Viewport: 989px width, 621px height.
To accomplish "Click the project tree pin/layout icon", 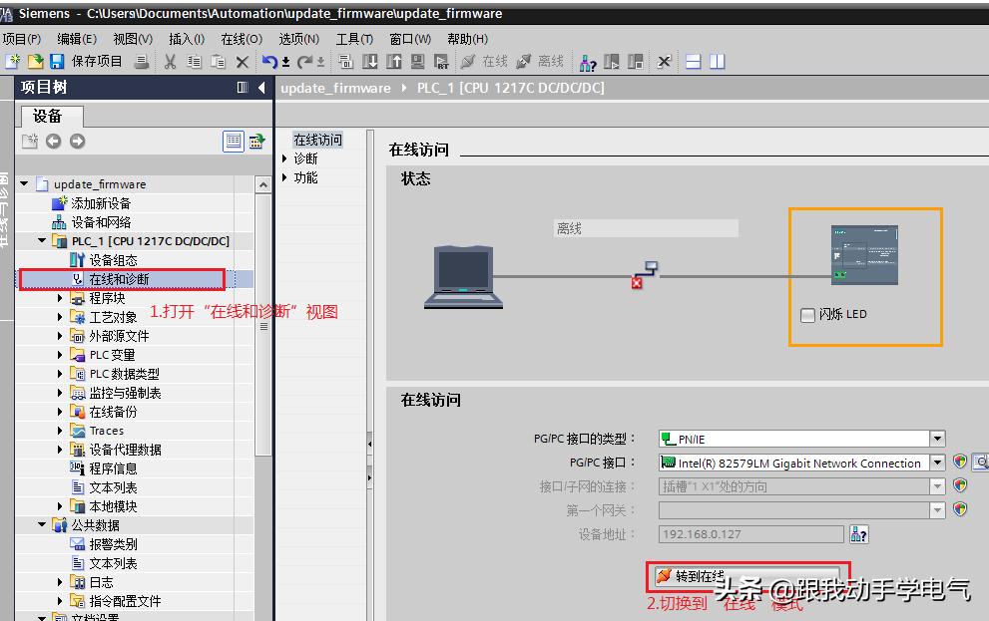I will (x=243, y=88).
